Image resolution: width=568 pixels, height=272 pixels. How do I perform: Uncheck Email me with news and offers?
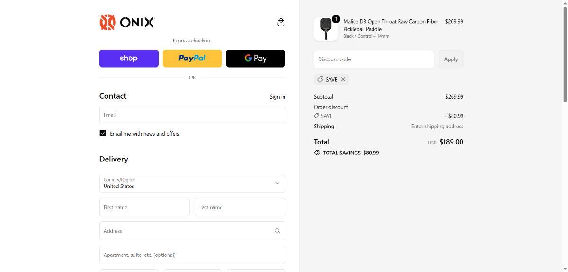103,133
